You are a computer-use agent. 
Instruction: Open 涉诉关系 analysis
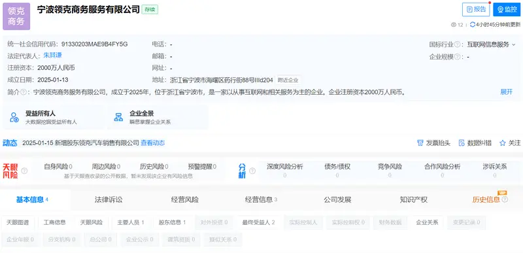495,170
